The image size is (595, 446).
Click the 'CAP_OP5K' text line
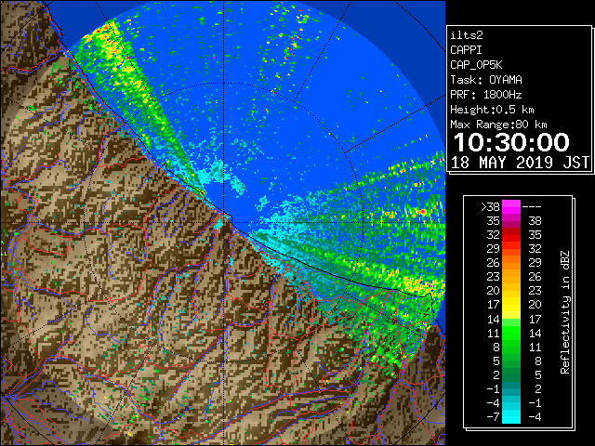[x=476, y=65]
